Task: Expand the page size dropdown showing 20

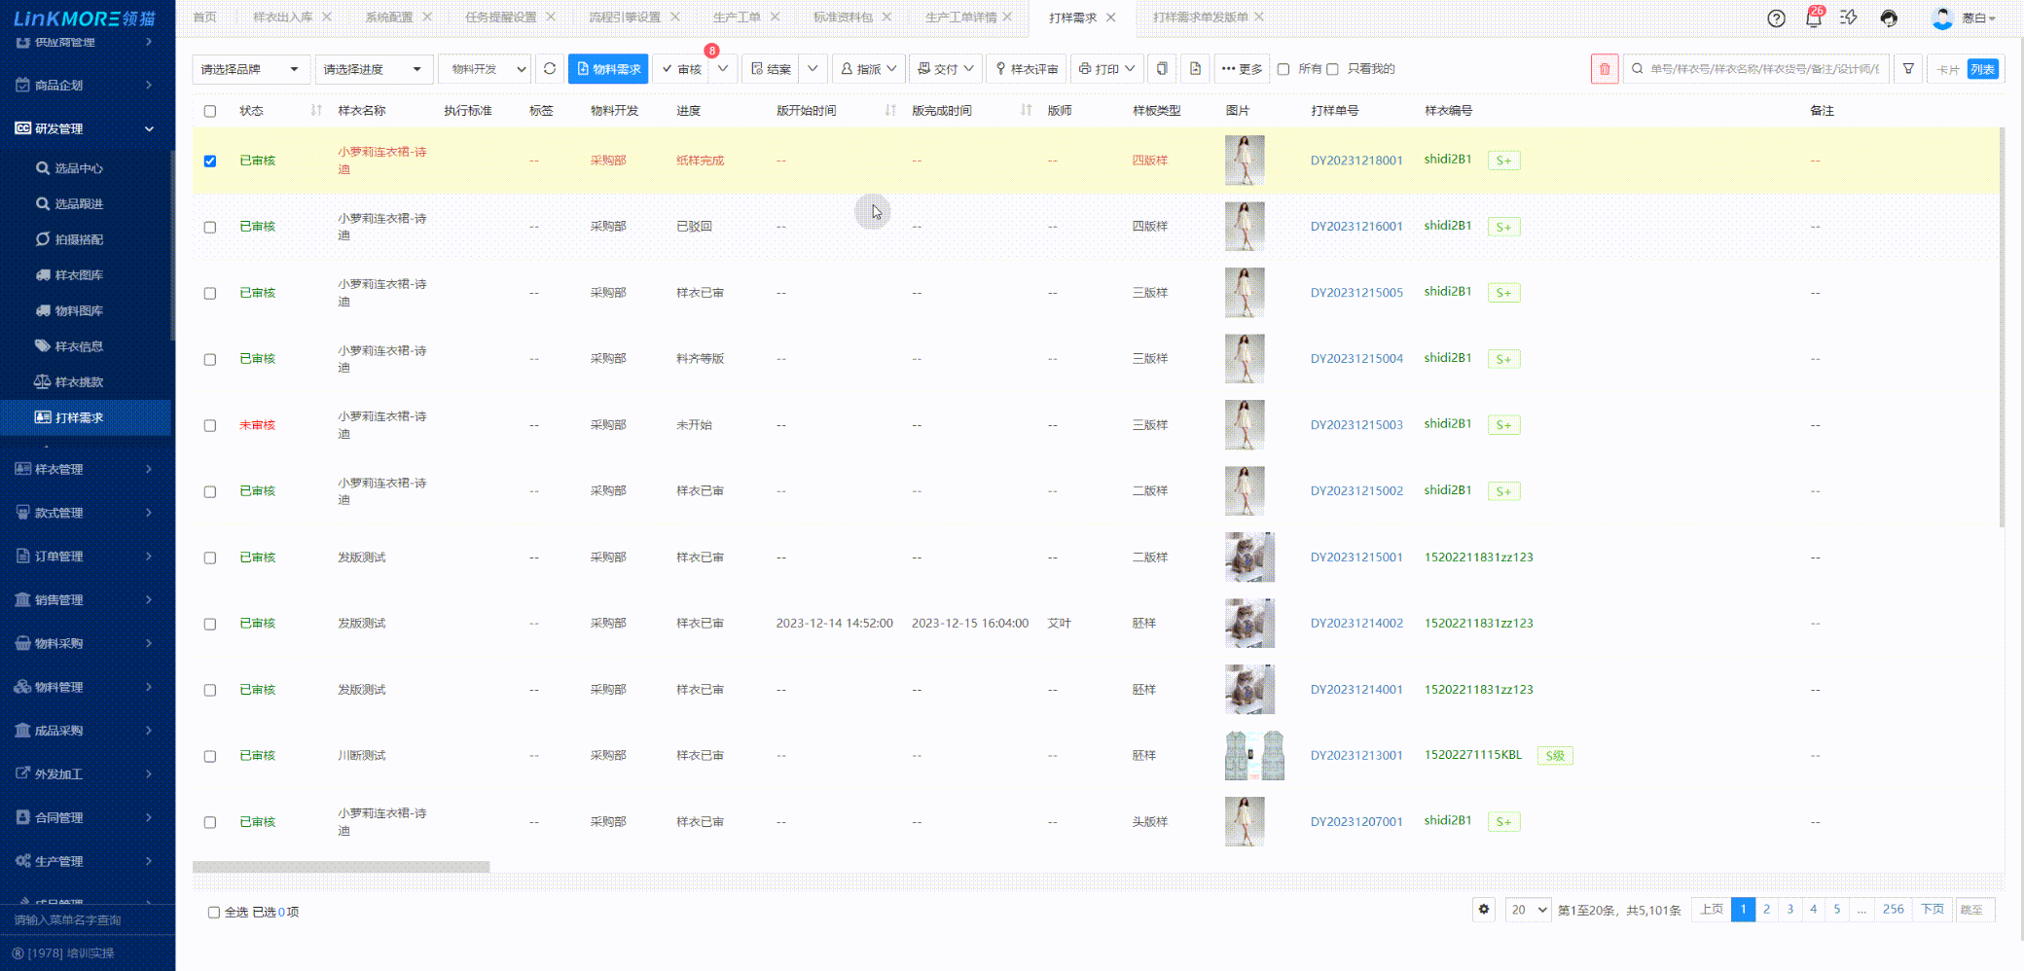Action: tap(1528, 910)
